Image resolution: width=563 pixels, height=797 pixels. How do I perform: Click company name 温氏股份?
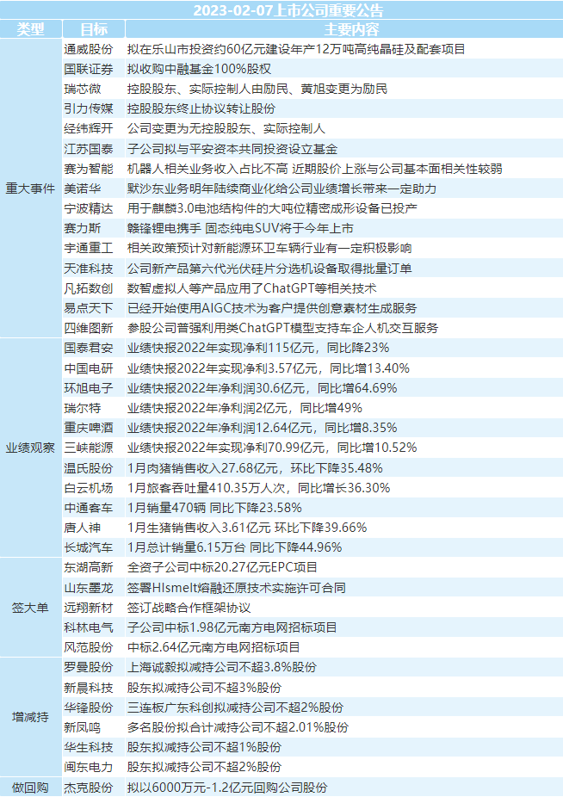[x=89, y=467]
